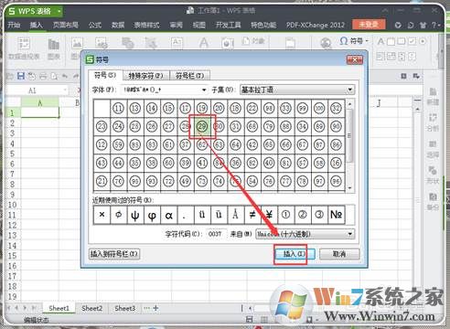
Task: Open the WPS 表格 application menu dropdown
Action: pyautogui.click(x=59, y=12)
